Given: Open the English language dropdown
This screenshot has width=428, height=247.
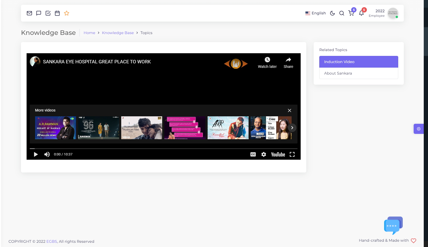Looking at the screenshot, I should [316, 13].
